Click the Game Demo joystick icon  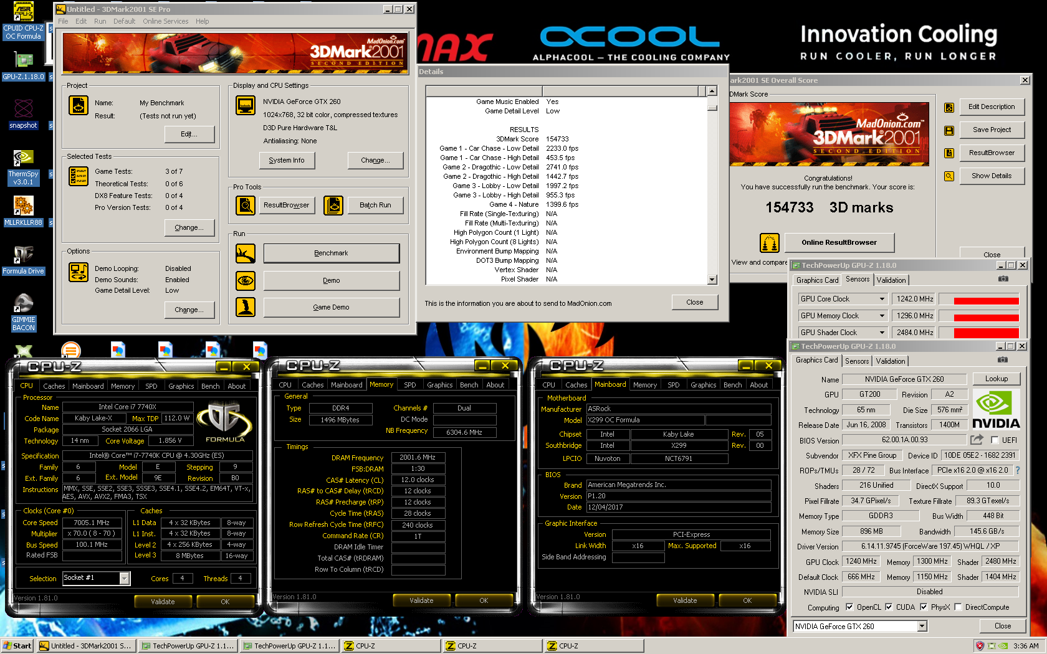point(246,307)
